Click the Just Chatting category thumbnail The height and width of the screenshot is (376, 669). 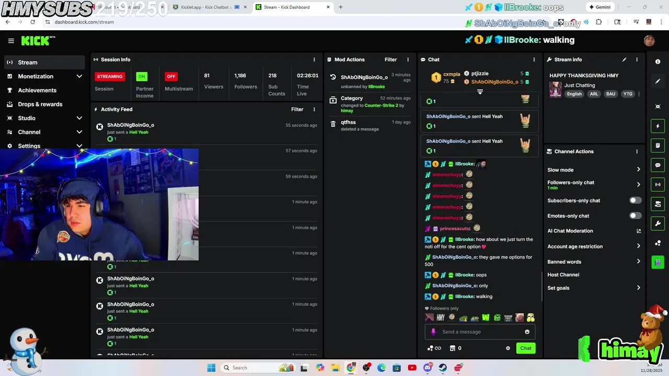click(x=555, y=89)
